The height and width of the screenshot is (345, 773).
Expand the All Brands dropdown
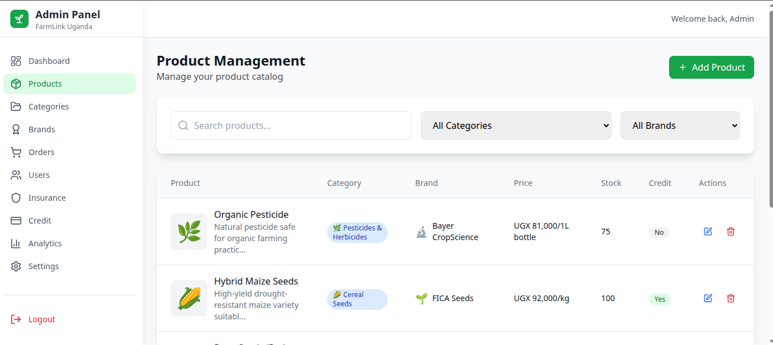coord(680,125)
